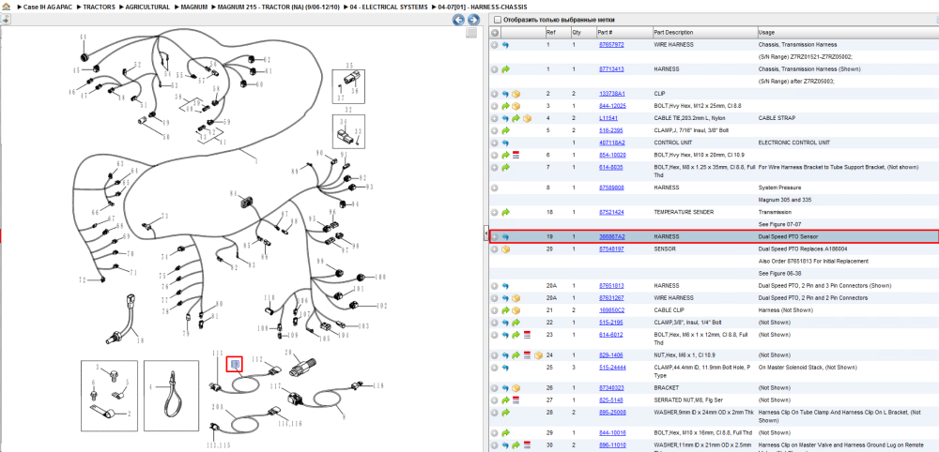Viewport: 939px width, 452px height.
Task: Click red list icon in 854-10020 row
Action: 516,155
